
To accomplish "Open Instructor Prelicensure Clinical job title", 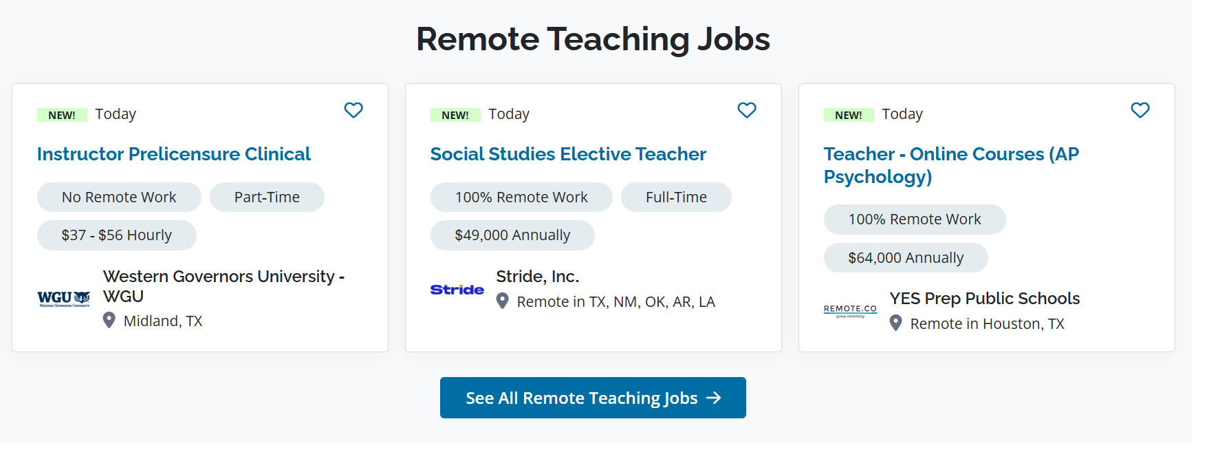I will (x=174, y=154).
